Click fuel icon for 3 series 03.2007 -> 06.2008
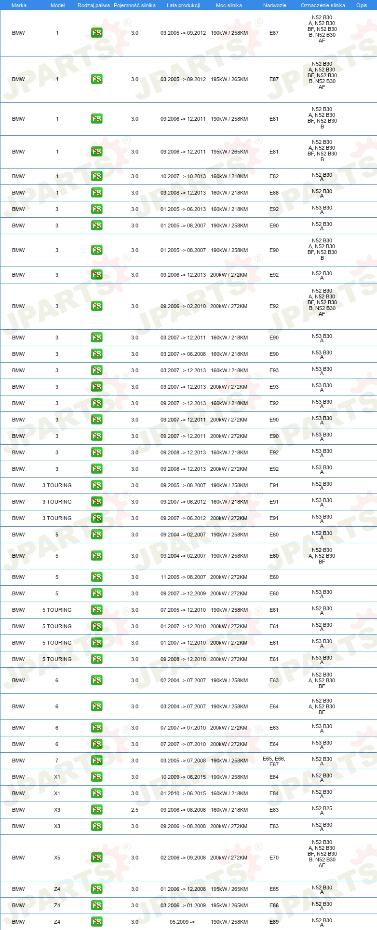 [96, 354]
